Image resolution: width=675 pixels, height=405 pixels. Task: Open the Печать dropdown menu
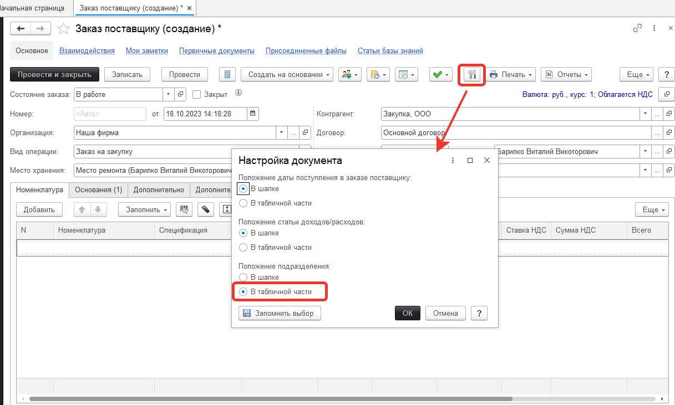coord(511,75)
